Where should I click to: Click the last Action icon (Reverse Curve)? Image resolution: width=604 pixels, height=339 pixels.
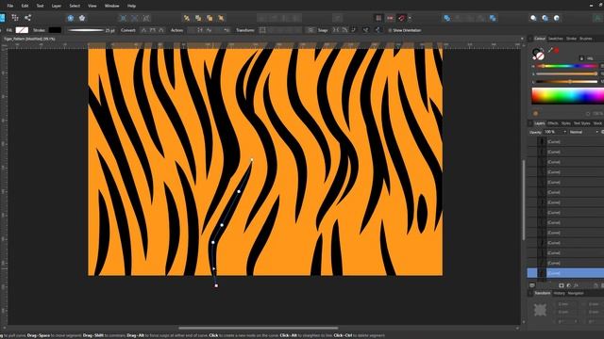coord(226,30)
